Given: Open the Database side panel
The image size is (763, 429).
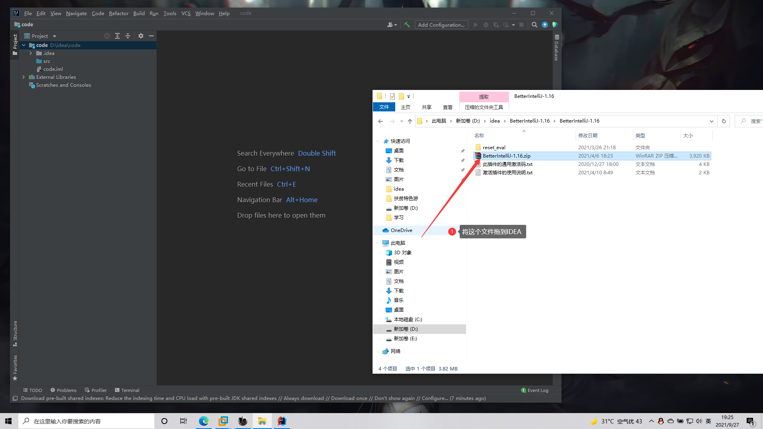Looking at the screenshot, I should [x=556, y=48].
